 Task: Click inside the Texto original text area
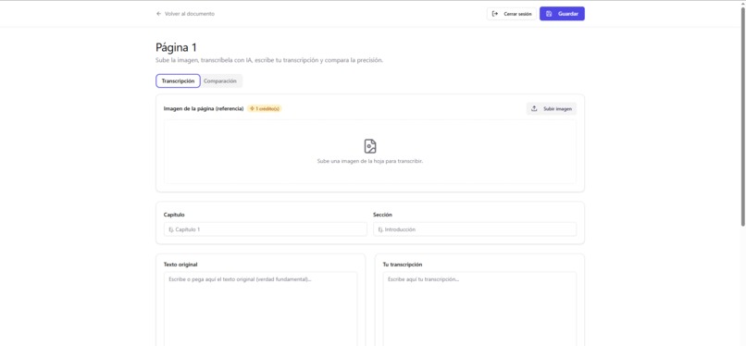coord(261,309)
